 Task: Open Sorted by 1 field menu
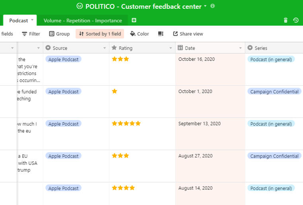(100, 34)
